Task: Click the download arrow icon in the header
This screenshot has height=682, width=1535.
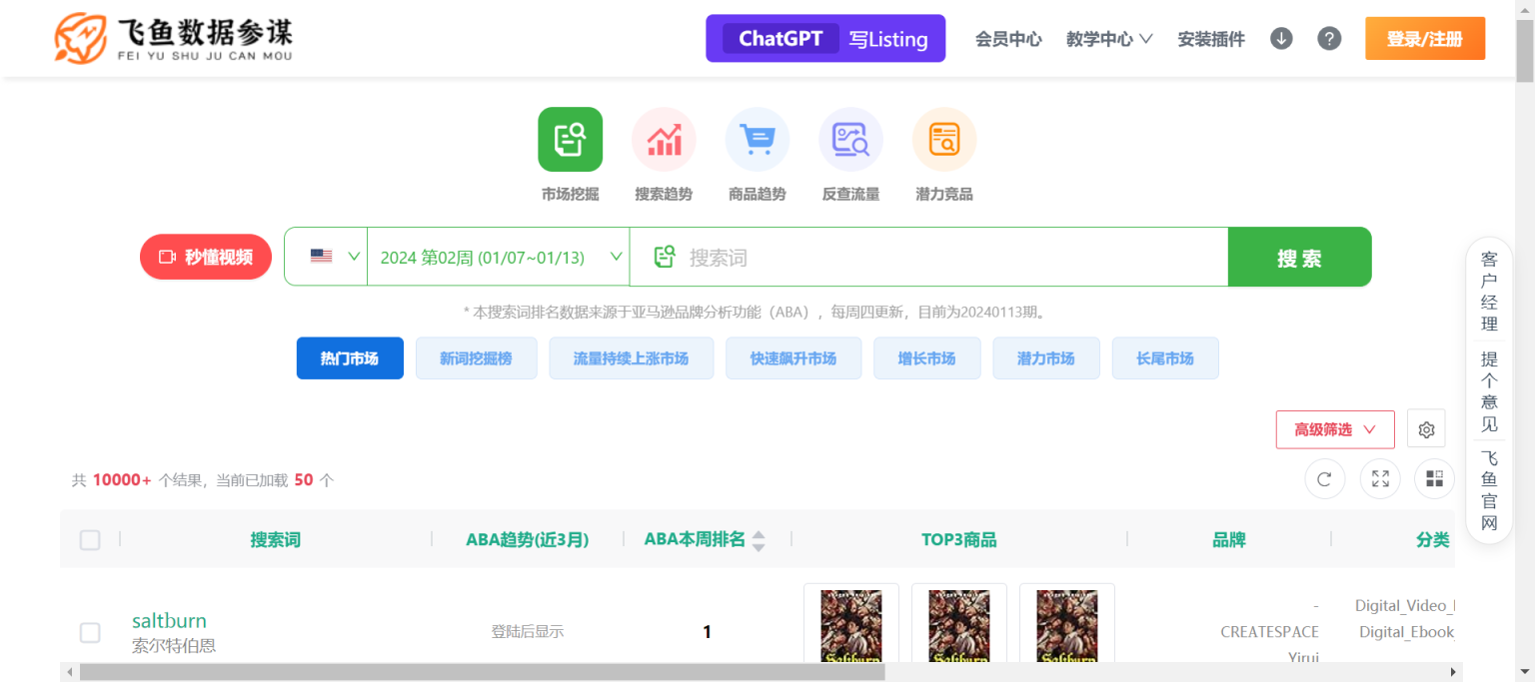Action: 1280,38
